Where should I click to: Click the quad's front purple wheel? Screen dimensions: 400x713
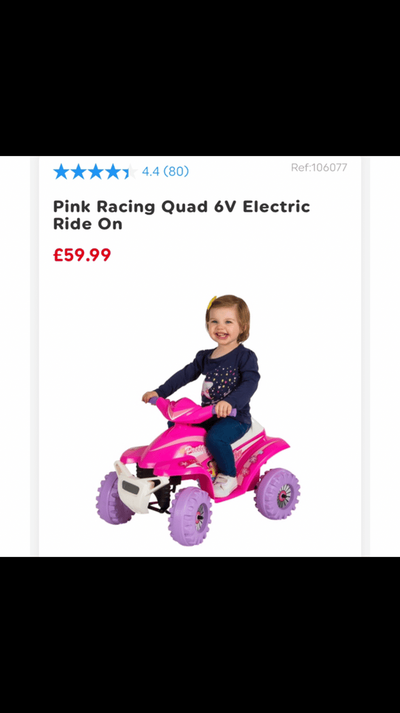(x=190, y=516)
